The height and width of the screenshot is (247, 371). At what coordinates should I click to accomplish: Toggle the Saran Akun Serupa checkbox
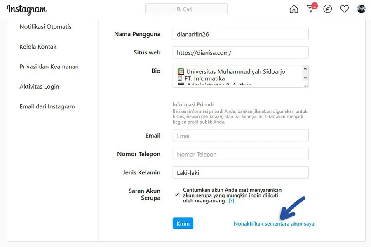pos(177,195)
